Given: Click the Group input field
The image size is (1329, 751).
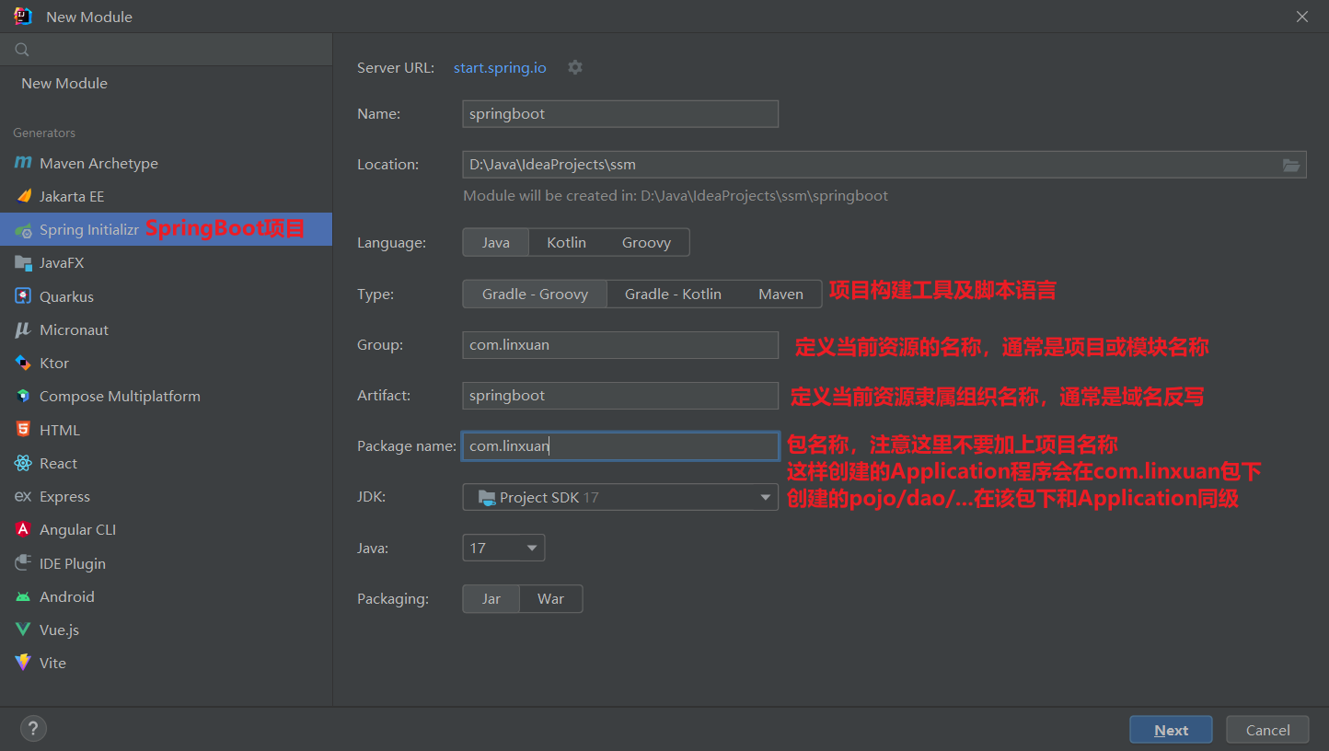Looking at the screenshot, I should (x=620, y=345).
